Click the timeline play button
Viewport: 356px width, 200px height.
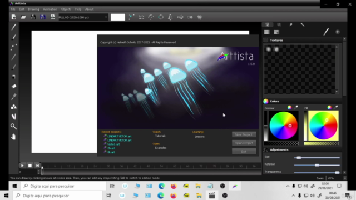coord(22,166)
